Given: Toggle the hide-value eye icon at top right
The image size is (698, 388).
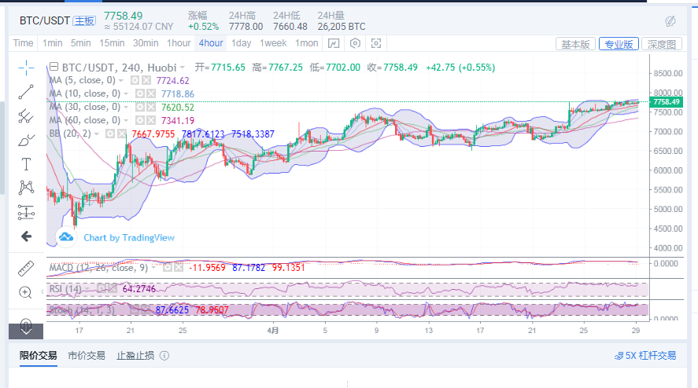Looking at the screenshot, I should (x=670, y=20).
